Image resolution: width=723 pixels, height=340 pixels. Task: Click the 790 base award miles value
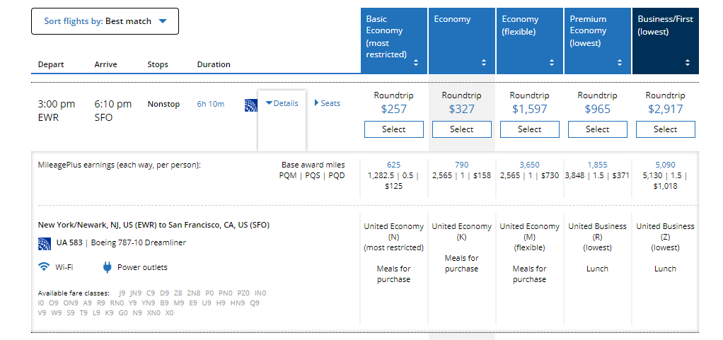tap(461, 165)
